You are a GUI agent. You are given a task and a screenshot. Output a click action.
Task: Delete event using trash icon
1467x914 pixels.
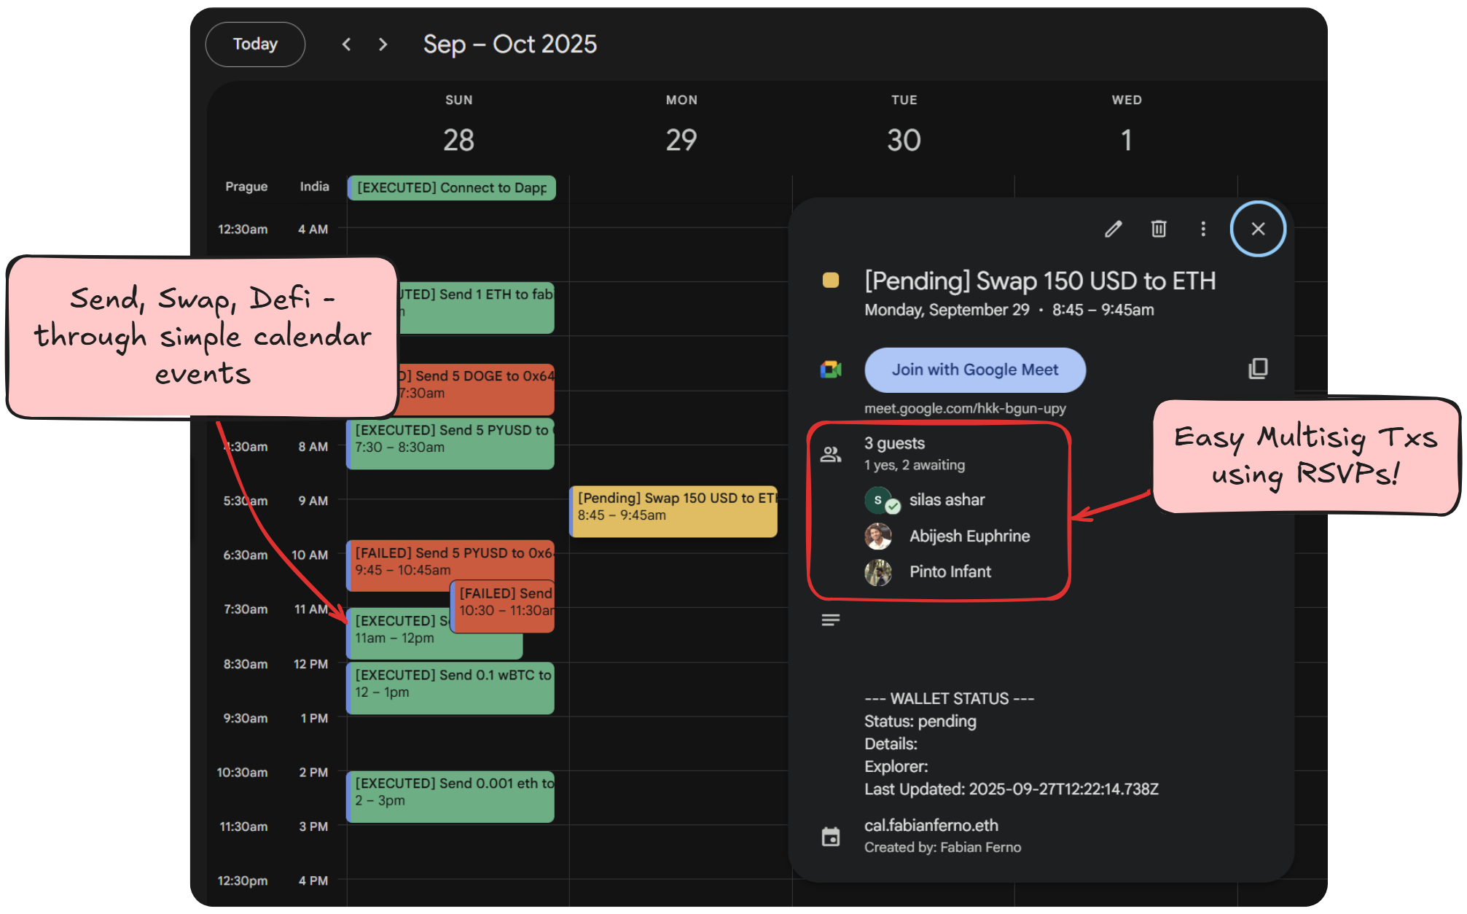click(x=1158, y=229)
